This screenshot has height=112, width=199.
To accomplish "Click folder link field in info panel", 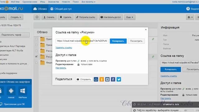I will [x=180, y=63].
